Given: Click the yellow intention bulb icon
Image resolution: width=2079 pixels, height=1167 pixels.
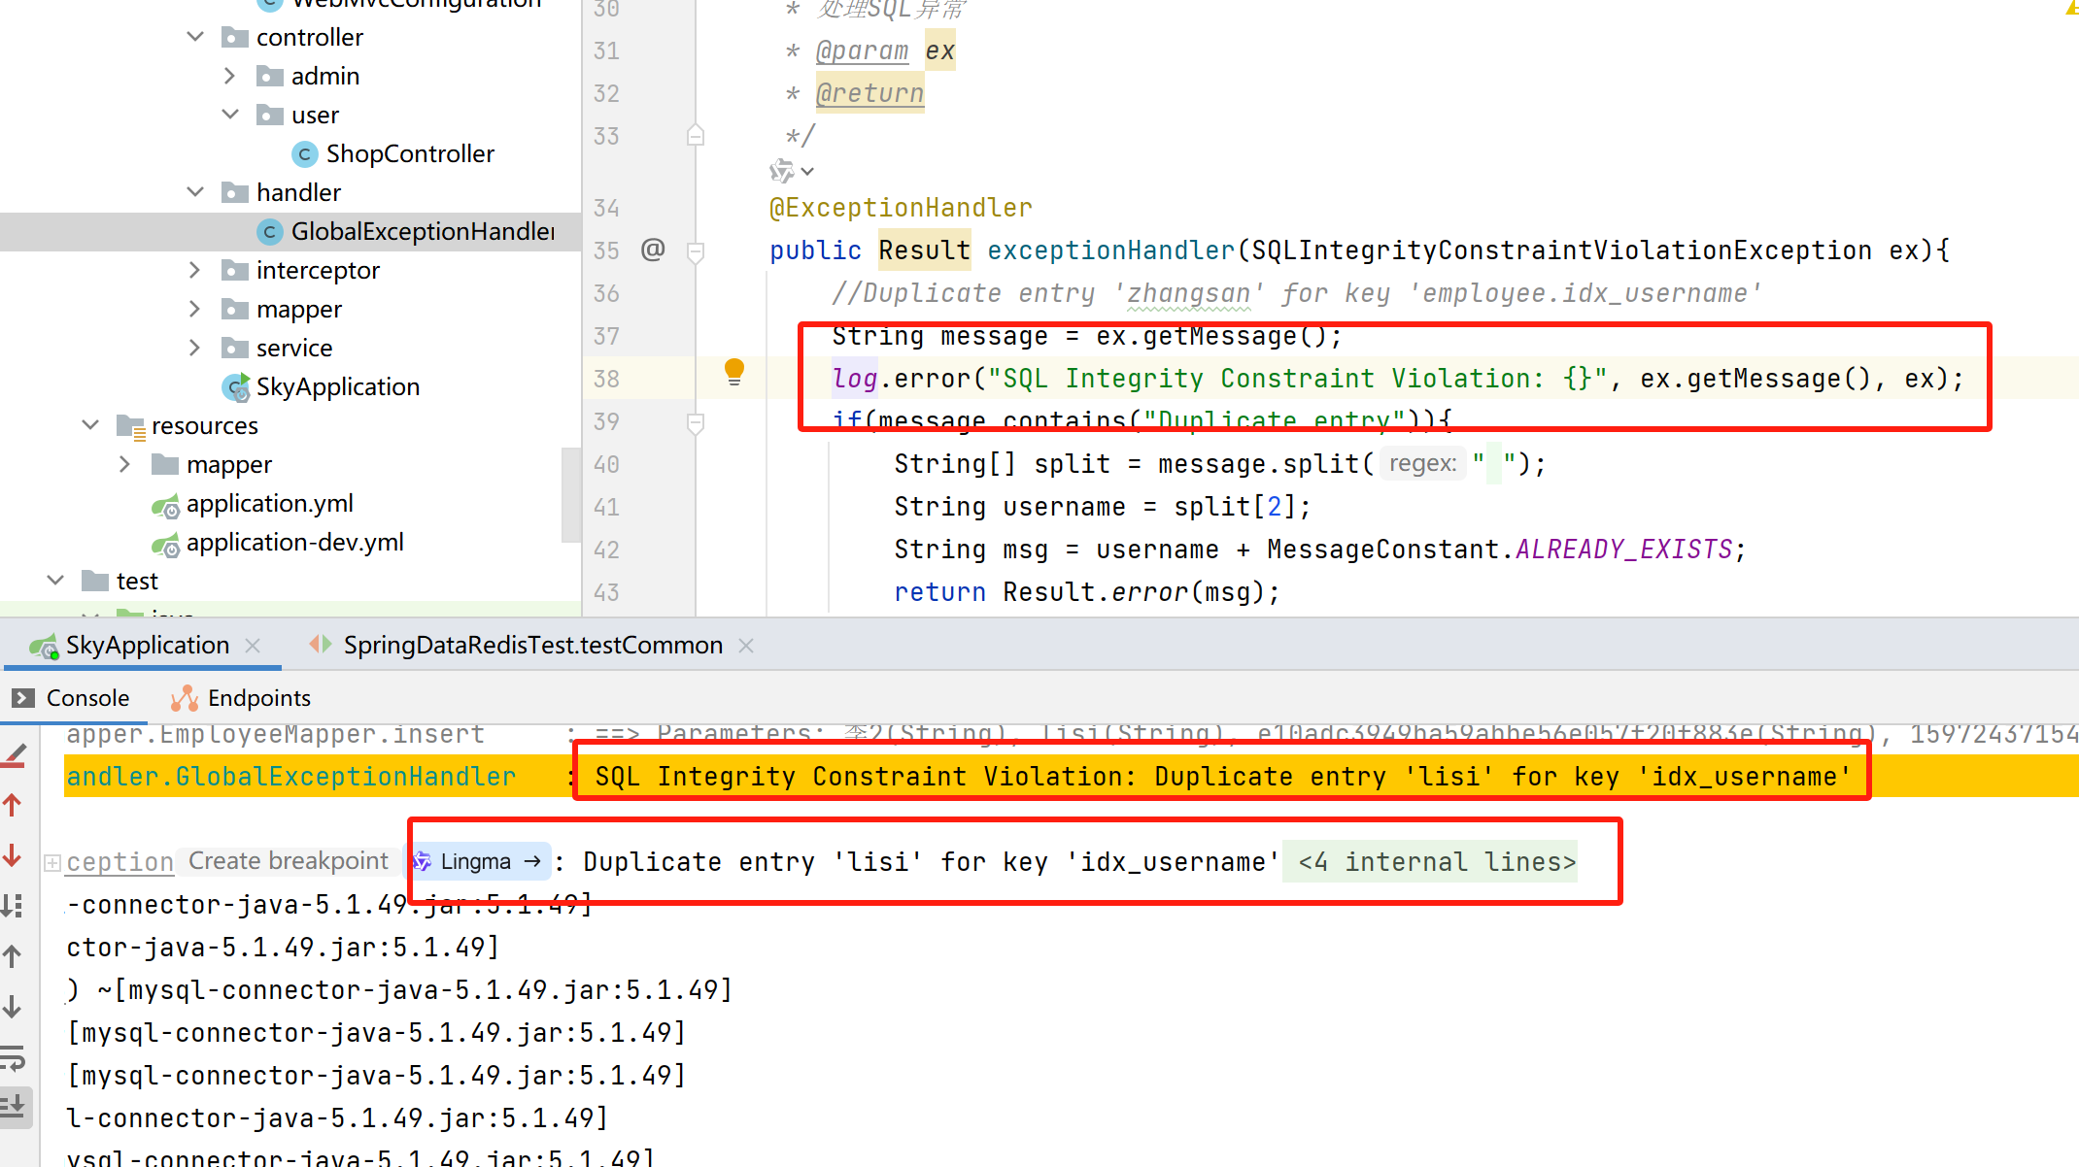Looking at the screenshot, I should click(734, 371).
